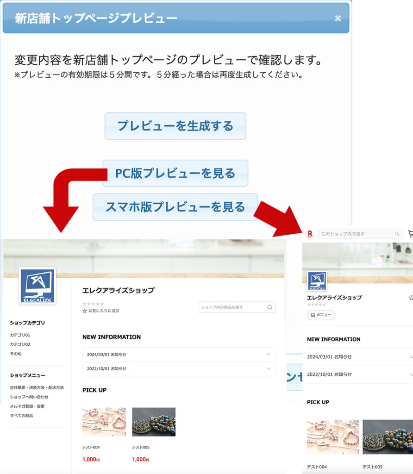Click the favorite star icon in mobile preview

coord(410,298)
